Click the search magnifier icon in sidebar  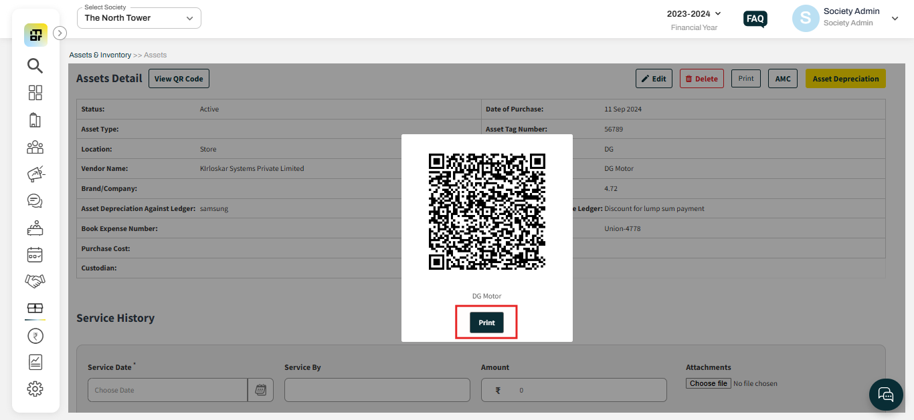(x=35, y=65)
